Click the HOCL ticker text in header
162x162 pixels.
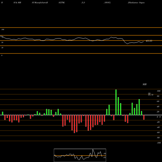108,3
